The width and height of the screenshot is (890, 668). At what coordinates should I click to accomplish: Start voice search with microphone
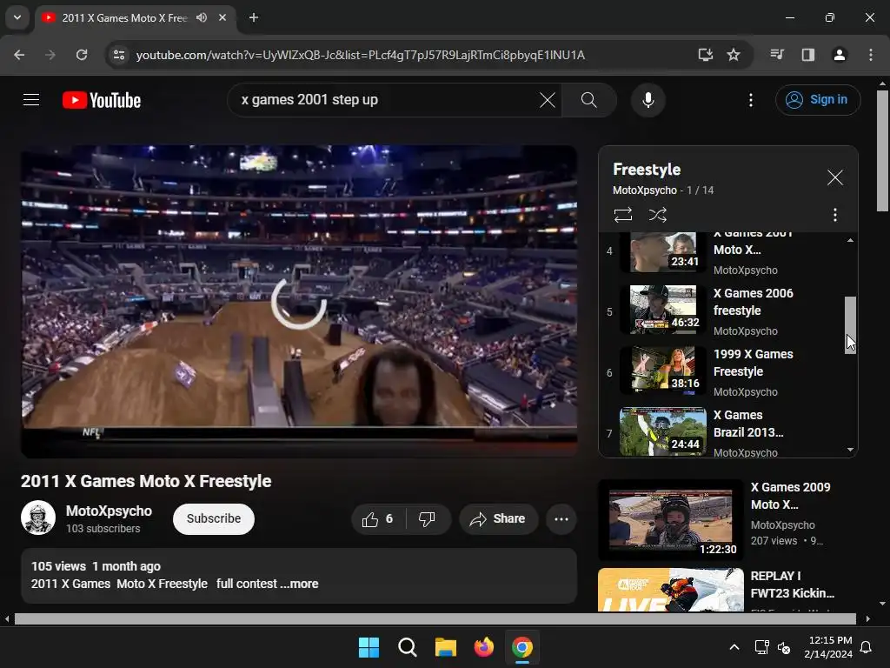point(648,100)
